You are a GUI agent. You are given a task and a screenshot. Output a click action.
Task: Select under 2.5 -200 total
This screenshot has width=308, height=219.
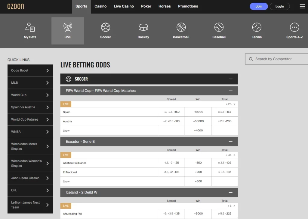pyautogui.click(x=225, y=121)
